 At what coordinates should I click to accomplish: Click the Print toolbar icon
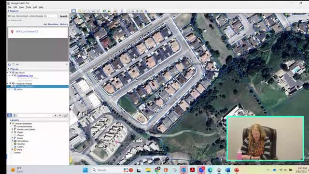tap(133, 11)
